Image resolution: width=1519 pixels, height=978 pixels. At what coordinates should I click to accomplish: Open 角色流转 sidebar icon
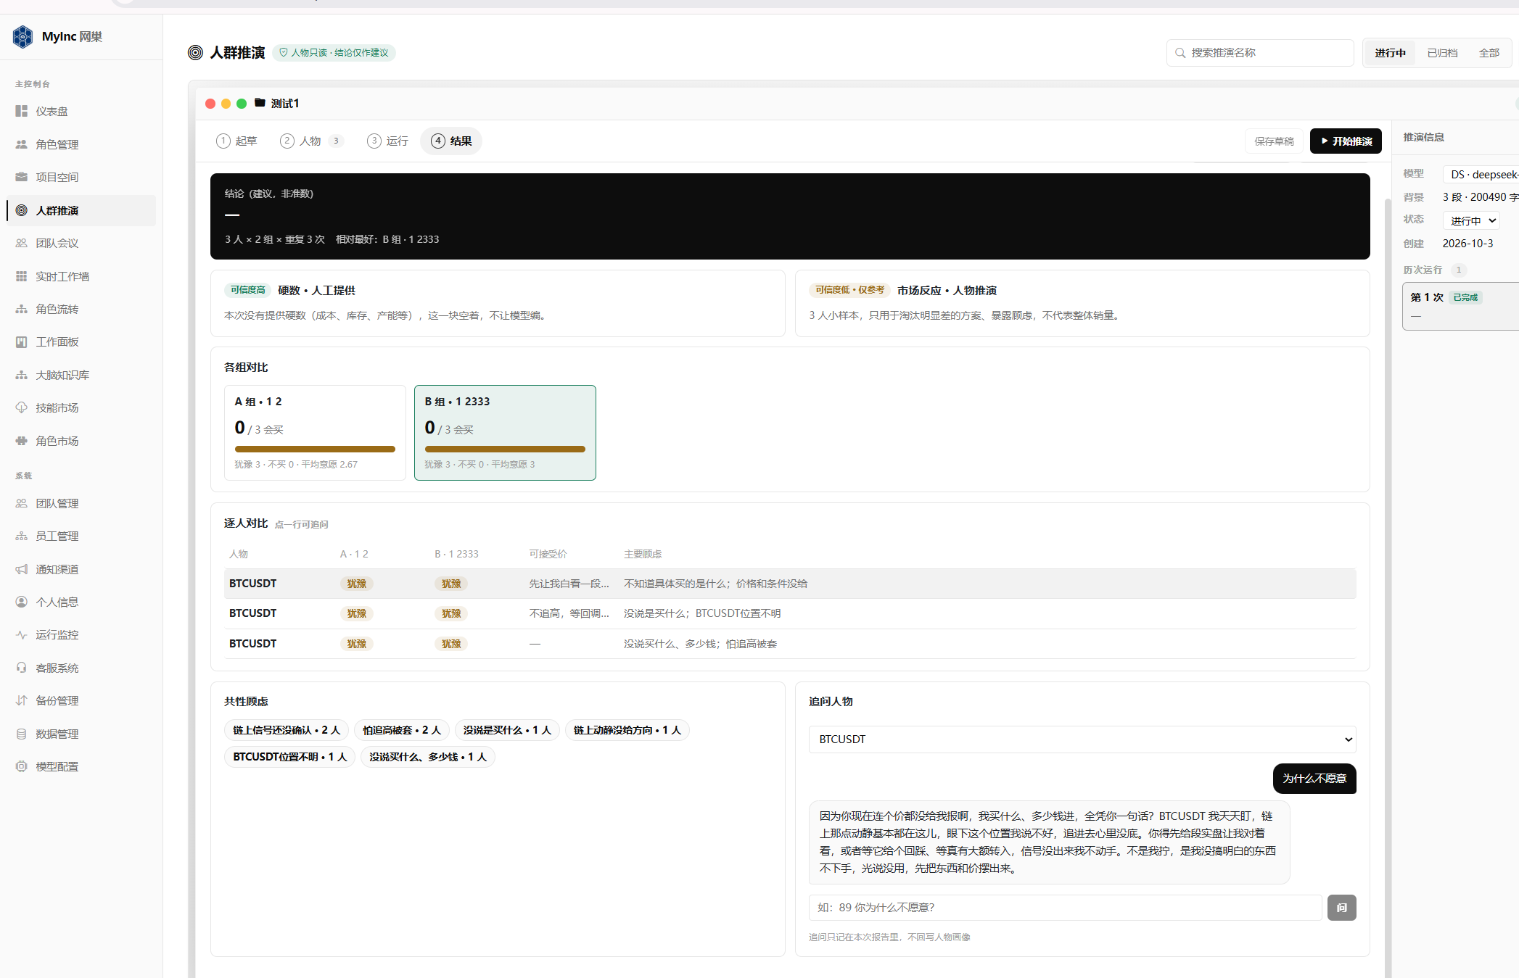tap(22, 309)
